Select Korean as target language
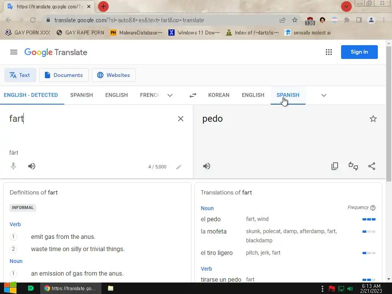 219,95
